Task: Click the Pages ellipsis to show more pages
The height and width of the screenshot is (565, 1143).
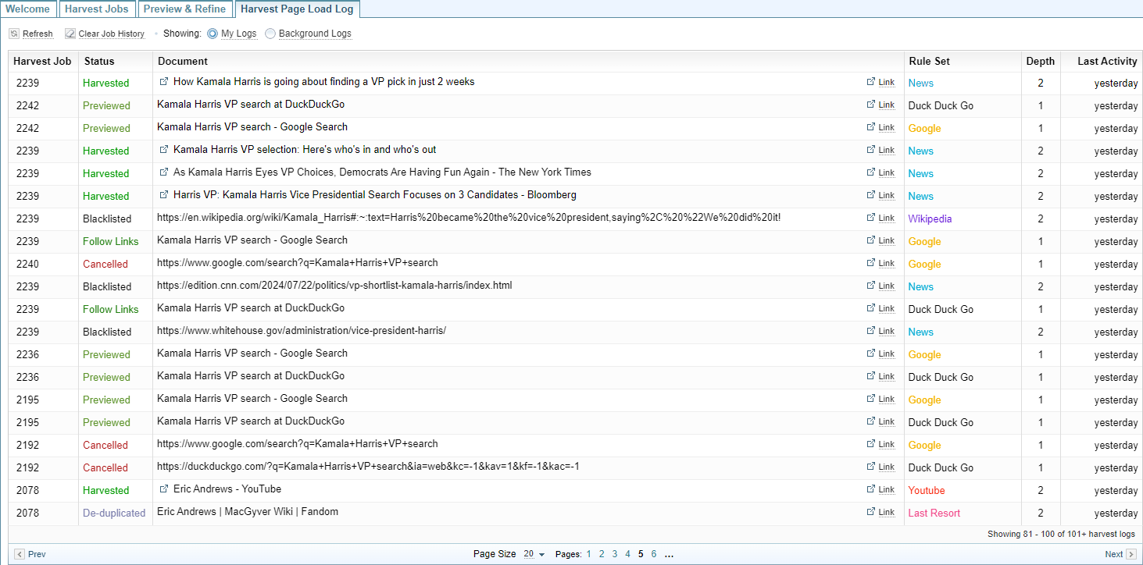Action: [x=669, y=554]
